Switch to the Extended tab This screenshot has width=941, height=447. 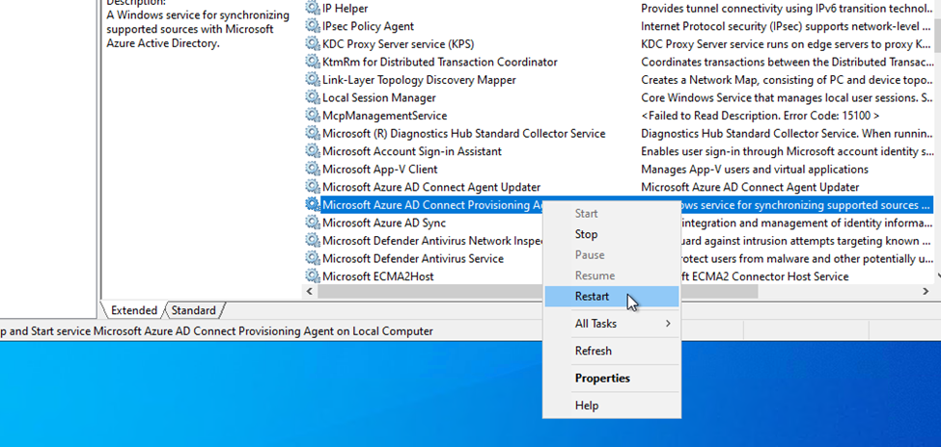(133, 310)
